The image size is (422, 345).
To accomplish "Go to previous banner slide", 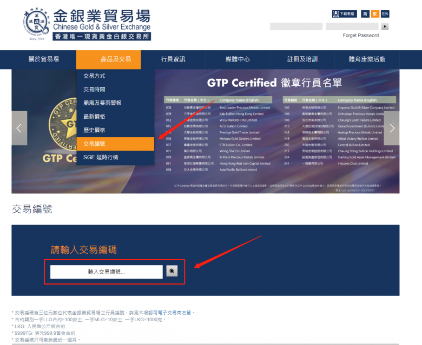I will (x=19, y=128).
